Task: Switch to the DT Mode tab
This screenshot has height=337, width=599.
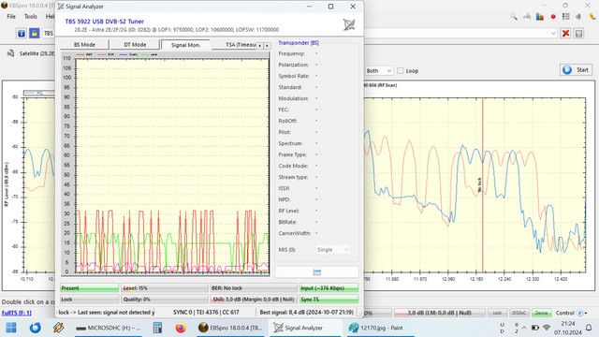Action: pyautogui.click(x=135, y=45)
